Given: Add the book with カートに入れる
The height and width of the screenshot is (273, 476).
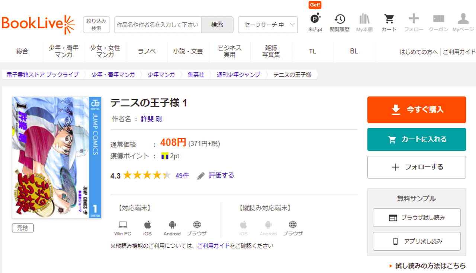Looking at the screenshot, I should point(416,139).
